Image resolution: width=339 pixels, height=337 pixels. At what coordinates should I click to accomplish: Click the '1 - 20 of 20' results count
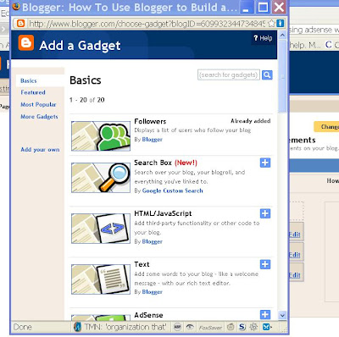(87, 100)
